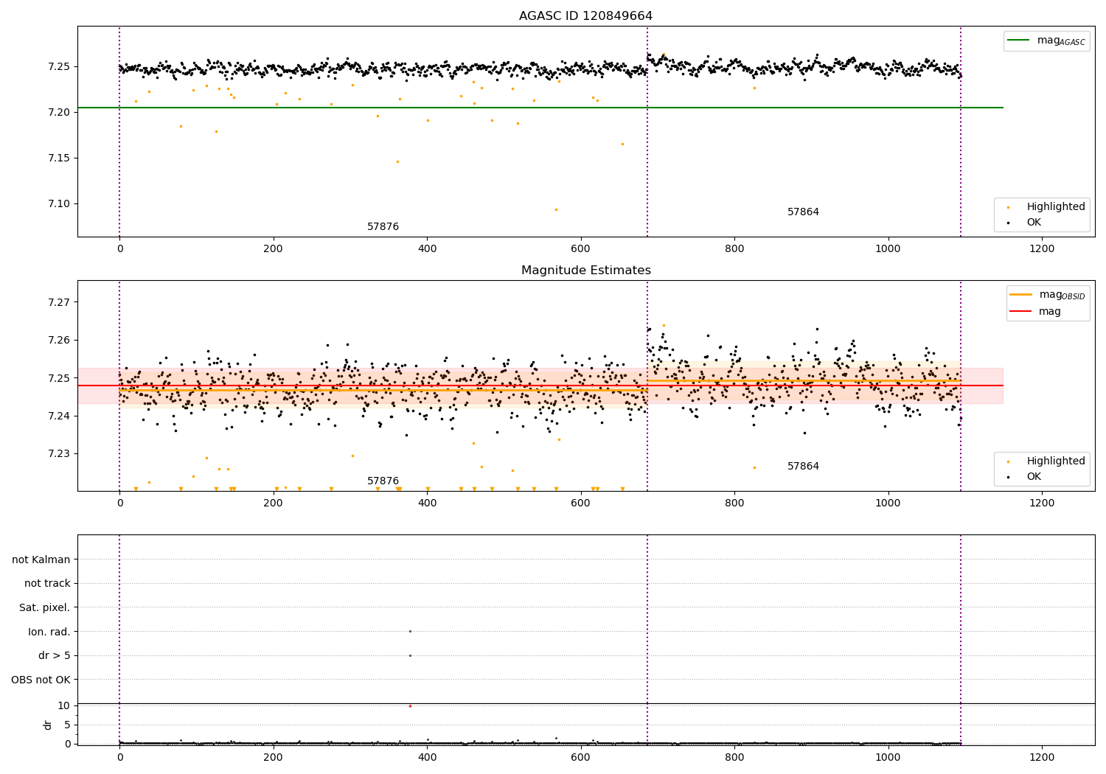Click y-tick '7.26' on the middle plot
This screenshot has width=1106, height=774.
coord(59,340)
